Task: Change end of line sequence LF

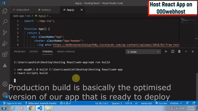Action: click(136, 103)
